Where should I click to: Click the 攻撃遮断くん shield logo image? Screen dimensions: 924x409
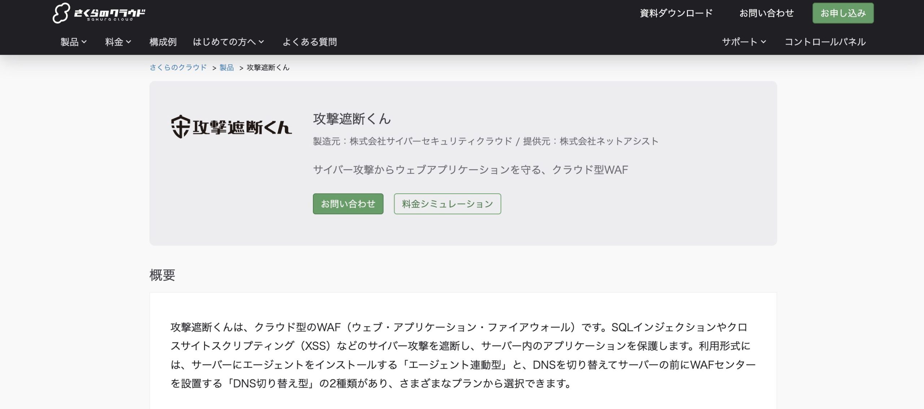pyautogui.click(x=231, y=127)
